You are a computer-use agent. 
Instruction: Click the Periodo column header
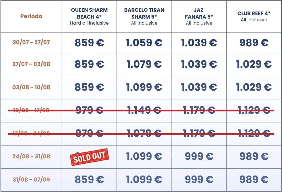click(x=31, y=16)
